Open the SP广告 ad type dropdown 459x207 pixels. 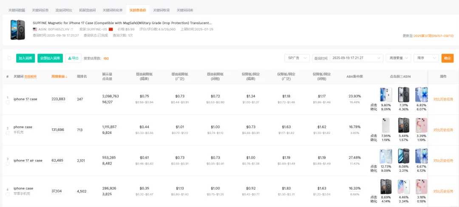[297, 58]
